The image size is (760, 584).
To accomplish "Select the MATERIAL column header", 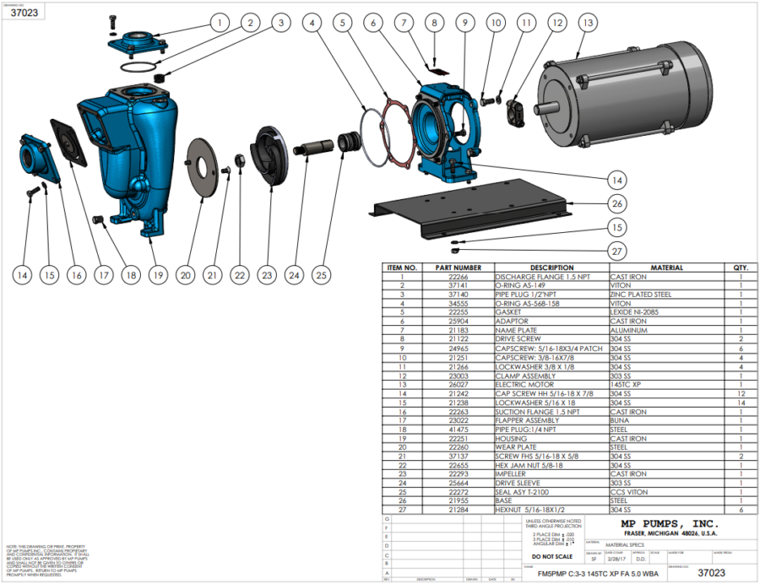I will click(666, 268).
